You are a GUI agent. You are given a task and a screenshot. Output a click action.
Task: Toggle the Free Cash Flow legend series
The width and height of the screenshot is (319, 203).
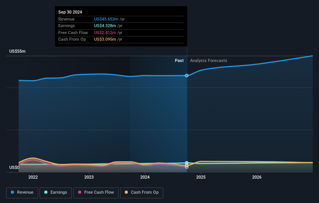coord(96,193)
